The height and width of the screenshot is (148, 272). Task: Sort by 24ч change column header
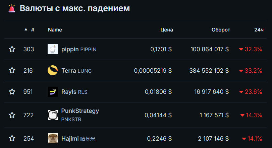point(259,30)
